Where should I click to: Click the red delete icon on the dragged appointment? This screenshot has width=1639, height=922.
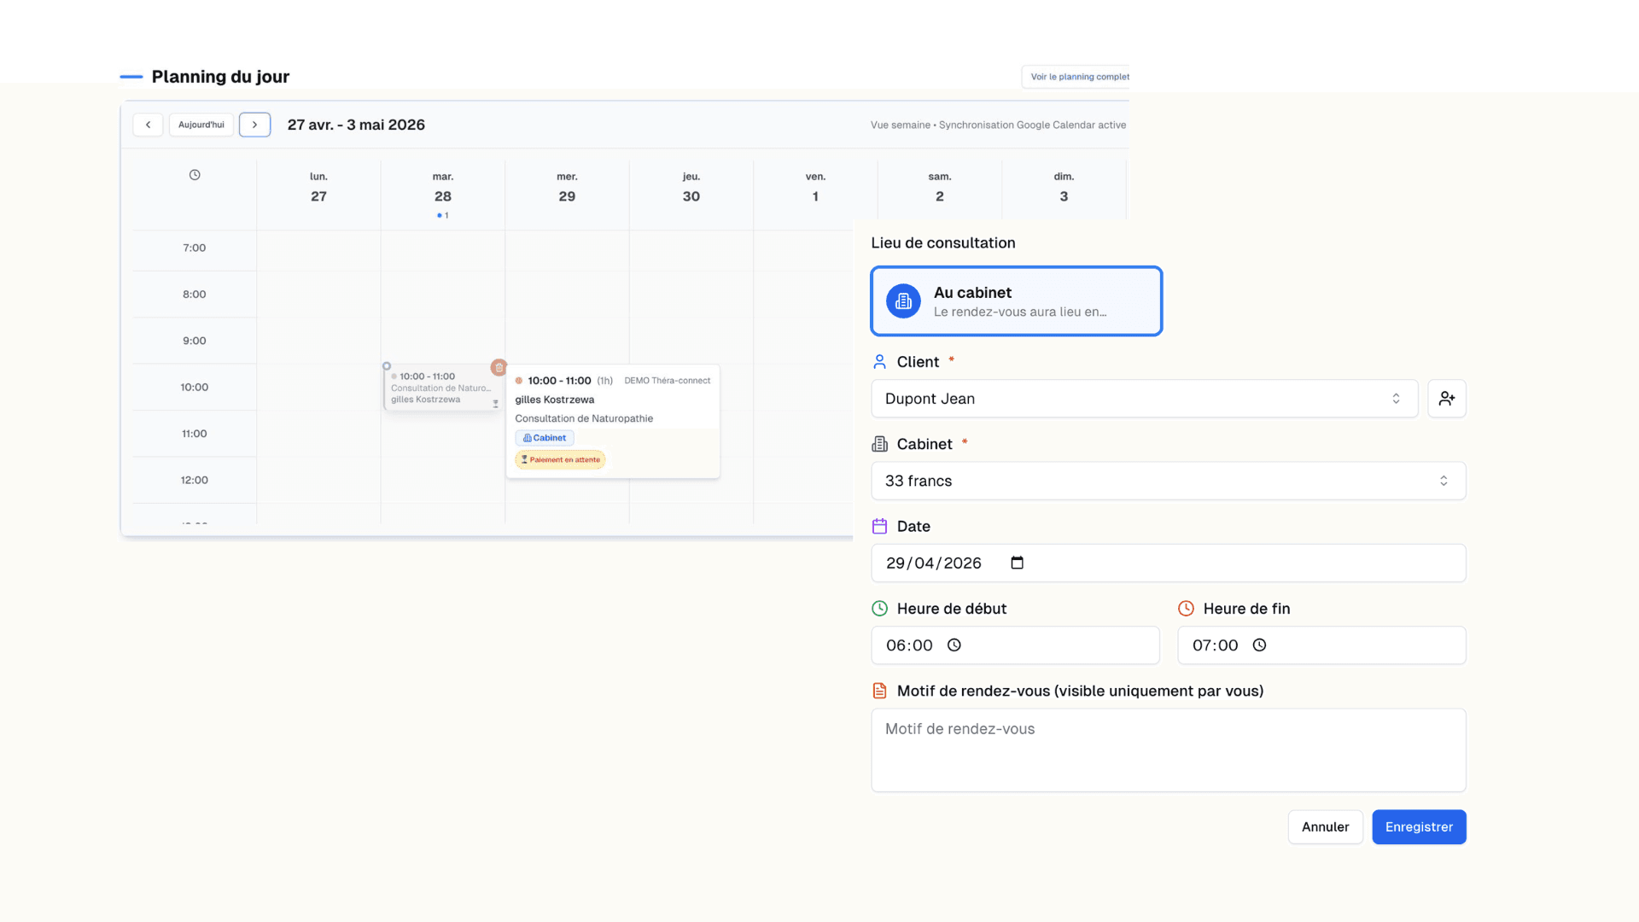coord(499,367)
